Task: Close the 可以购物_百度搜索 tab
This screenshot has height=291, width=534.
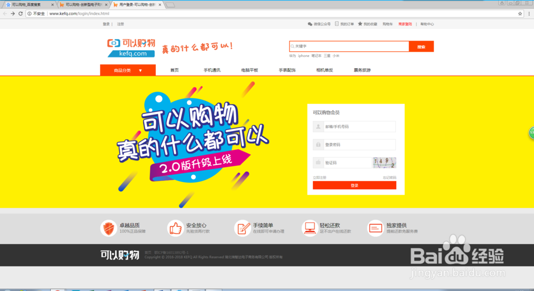Action: pos(52,5)
